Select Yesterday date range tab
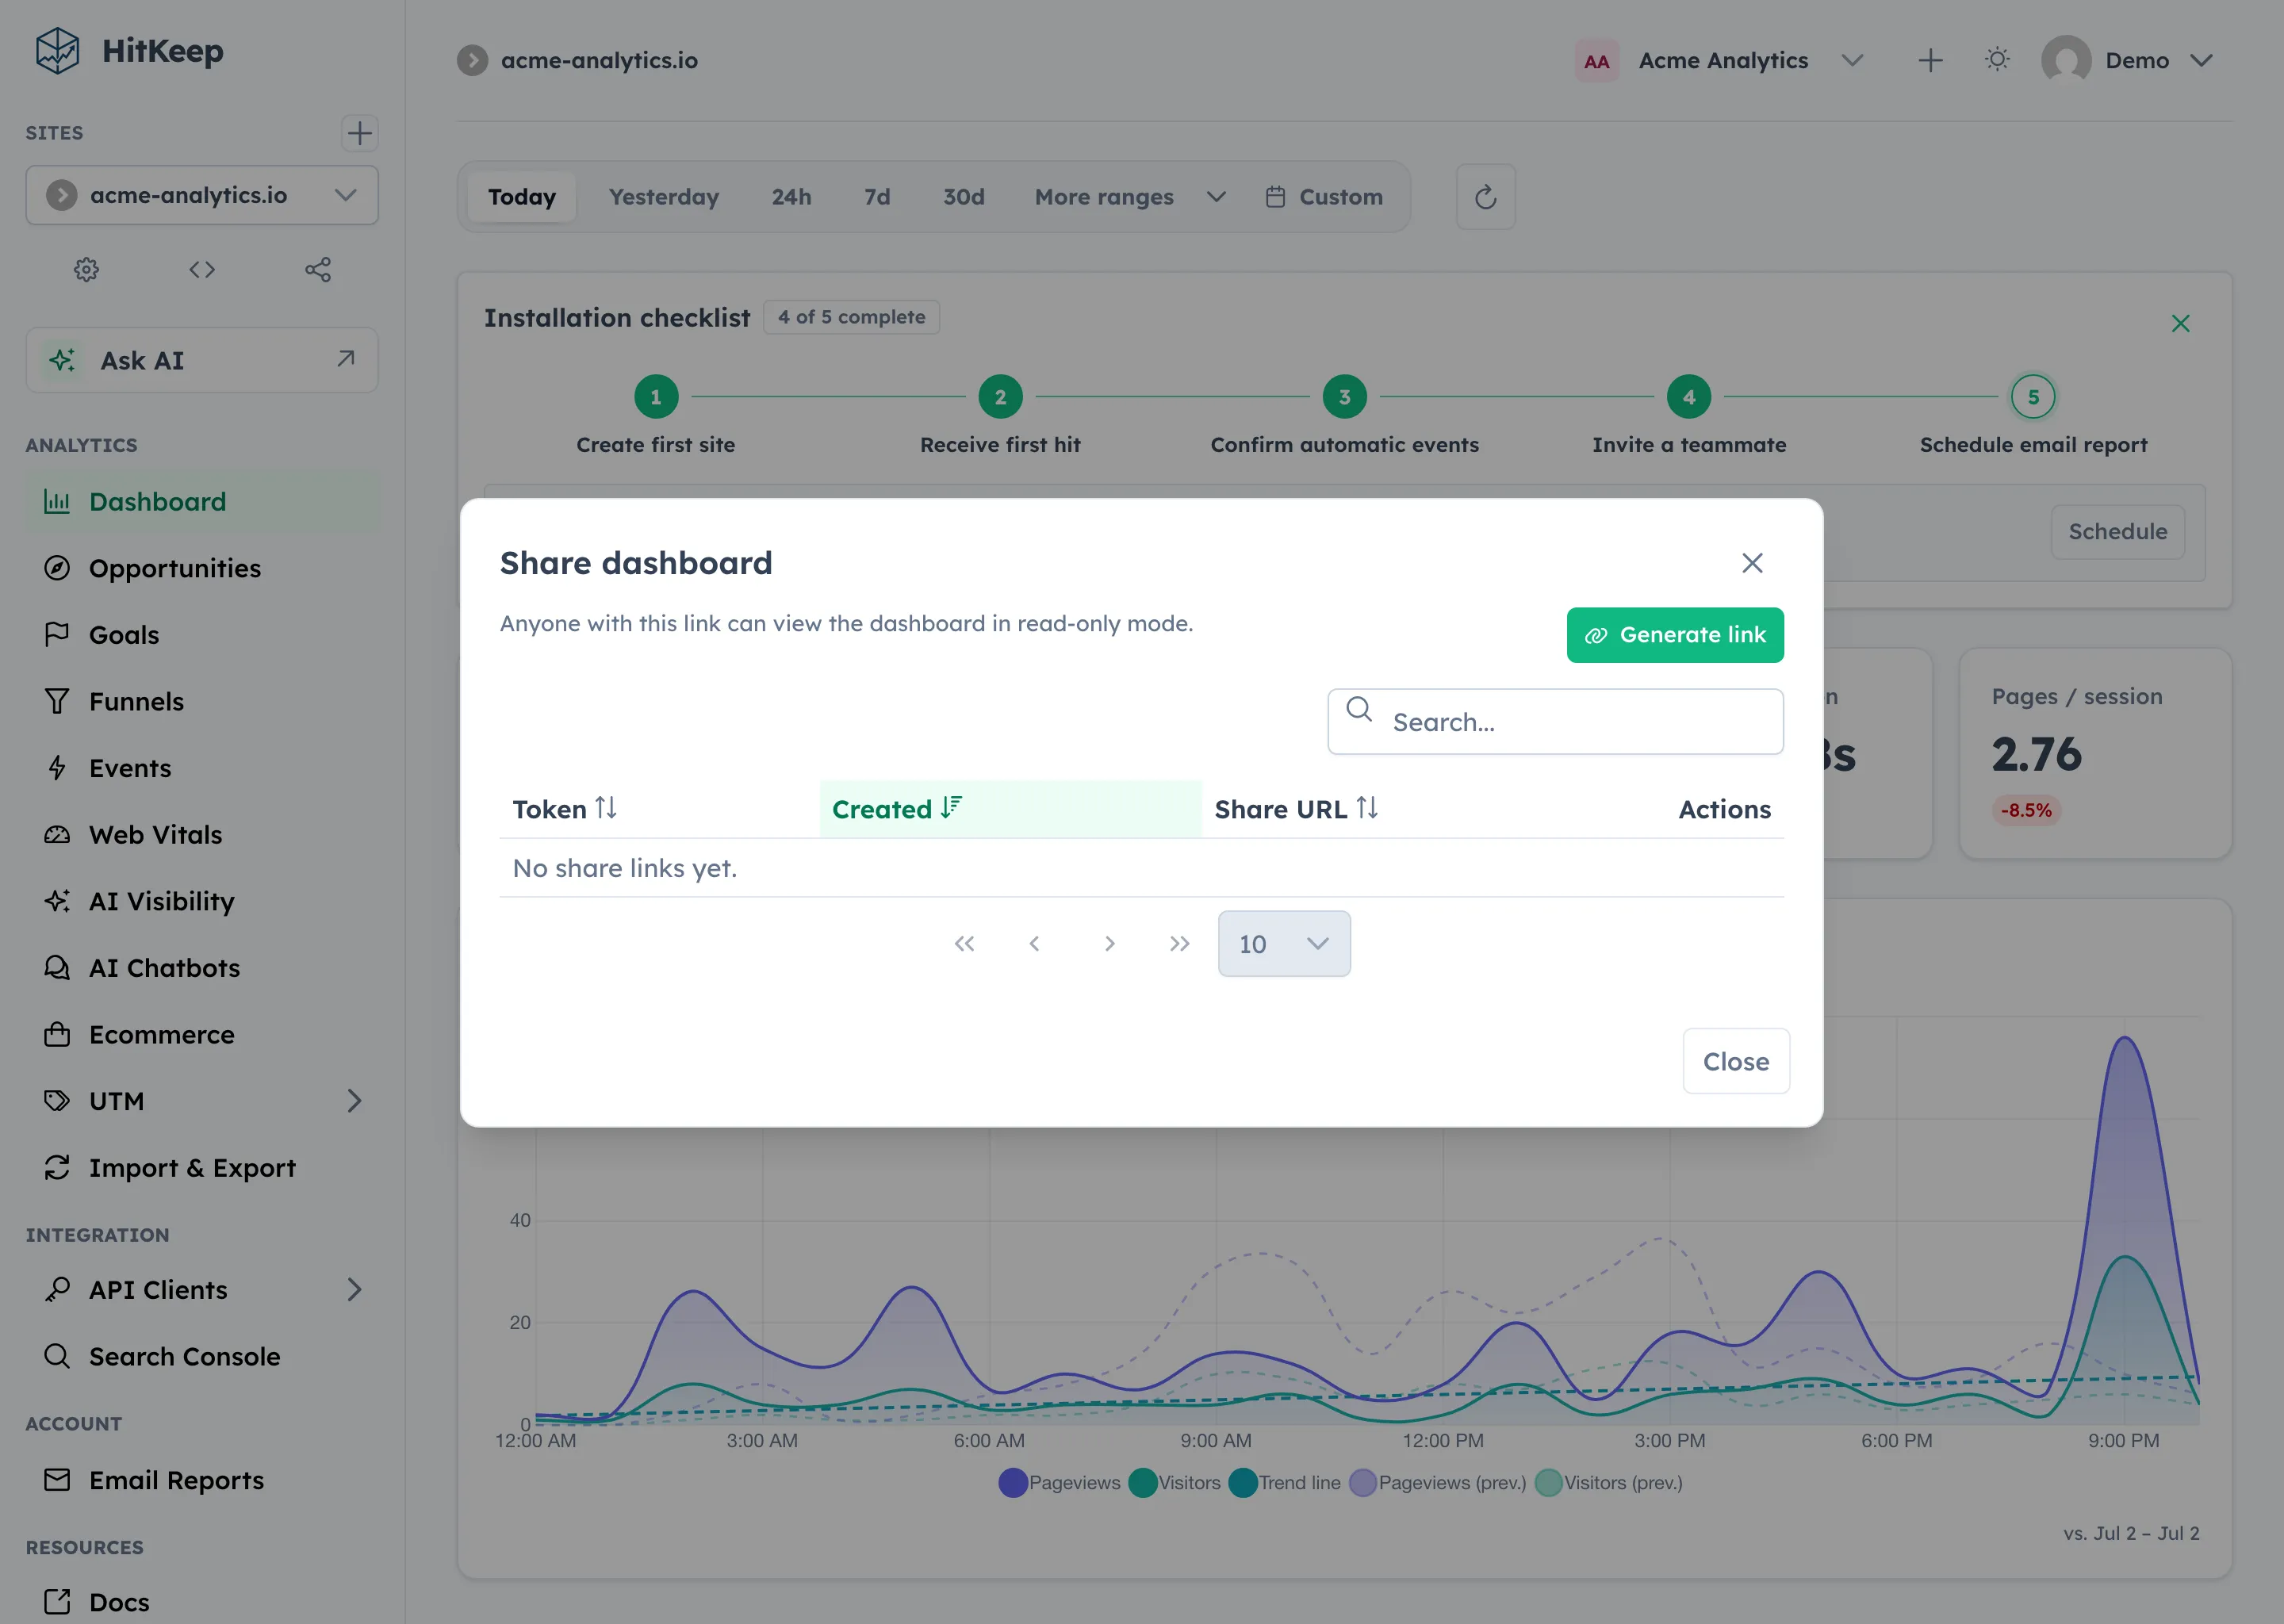Screen dimensions: 2284x1624 coord(664,197)
